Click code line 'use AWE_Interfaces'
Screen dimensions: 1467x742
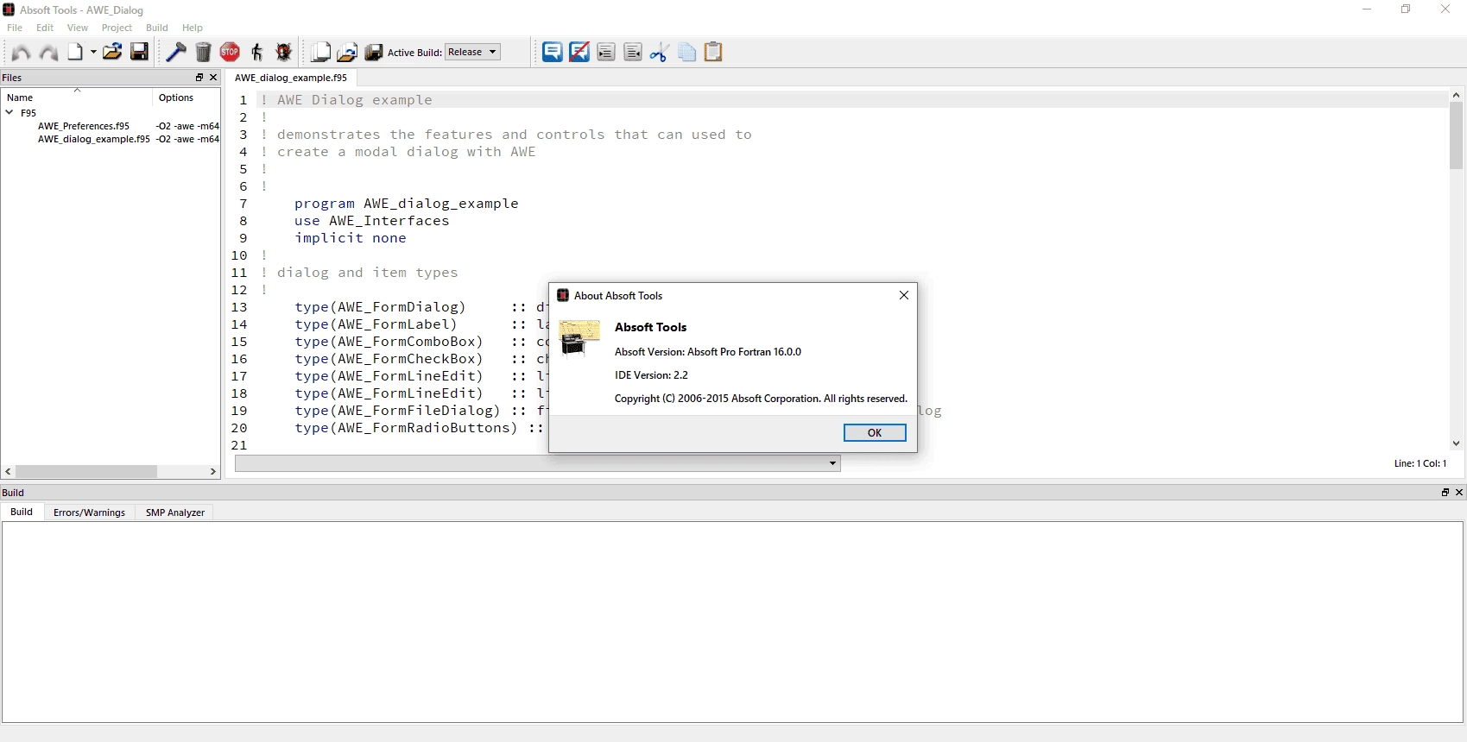pos(371,221)
